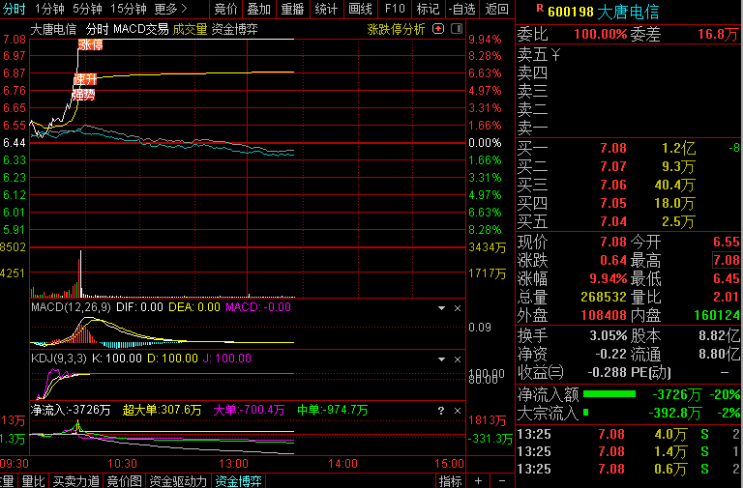The width and height of the screenshot is (743, 488).
Task: Select the 买一 bid price 7.08
Action: 613,148
